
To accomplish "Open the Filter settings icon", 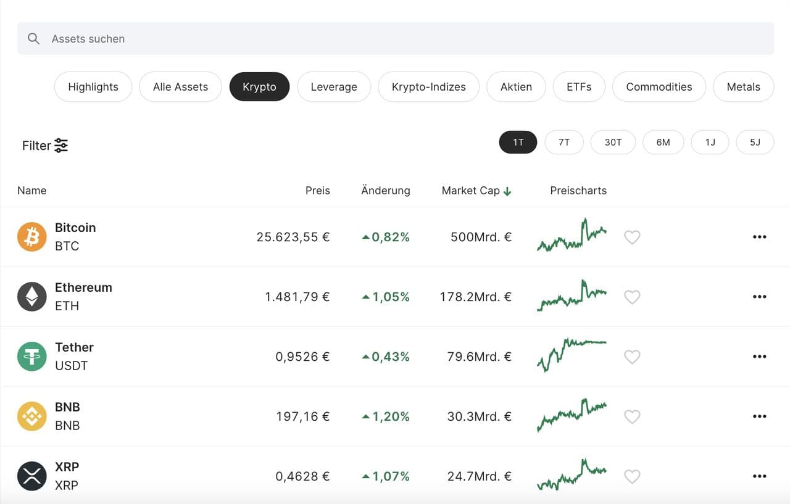I will [61, 146].
